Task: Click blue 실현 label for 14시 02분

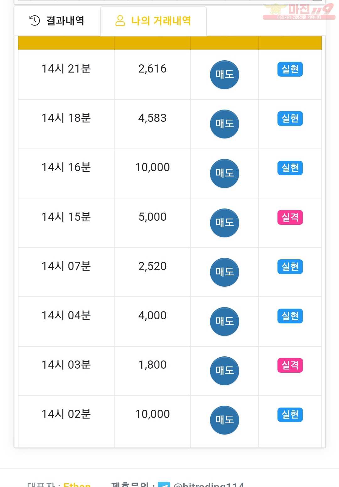Action: (x=290, y=414)
